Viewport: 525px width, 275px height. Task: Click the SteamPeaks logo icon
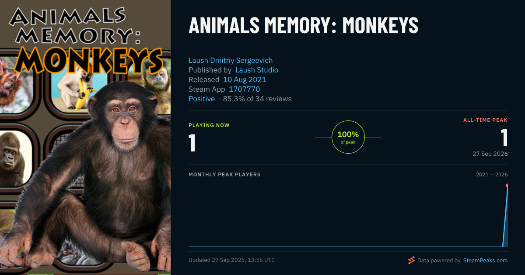tap(411, 261)
